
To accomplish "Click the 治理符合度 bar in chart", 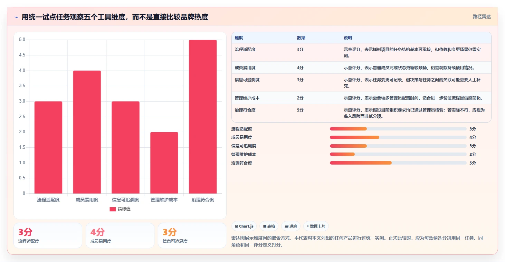I will pos(203,117).
